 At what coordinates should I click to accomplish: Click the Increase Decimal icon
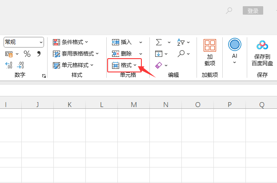[x=8, y=65]
